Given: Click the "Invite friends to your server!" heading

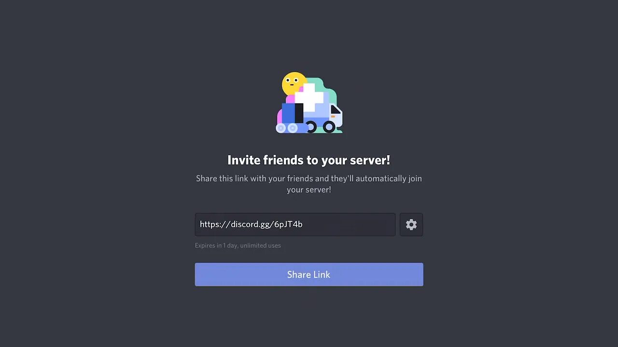Looking at the screenshot, I should click(309, 160).
